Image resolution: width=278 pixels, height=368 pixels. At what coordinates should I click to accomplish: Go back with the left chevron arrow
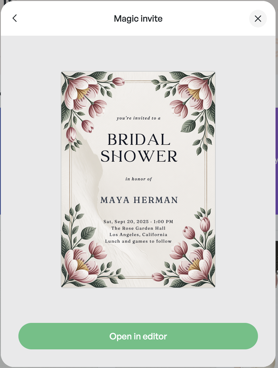tap(15, 18)
